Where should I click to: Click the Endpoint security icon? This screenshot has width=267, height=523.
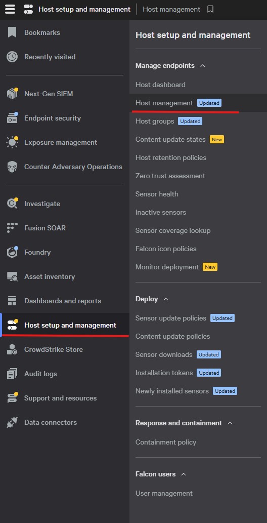coord(12,118)
